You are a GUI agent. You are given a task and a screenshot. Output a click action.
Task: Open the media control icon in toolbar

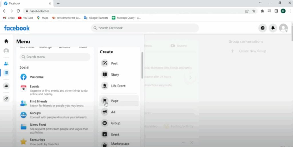pyautogui.click(x=269, y=11)
